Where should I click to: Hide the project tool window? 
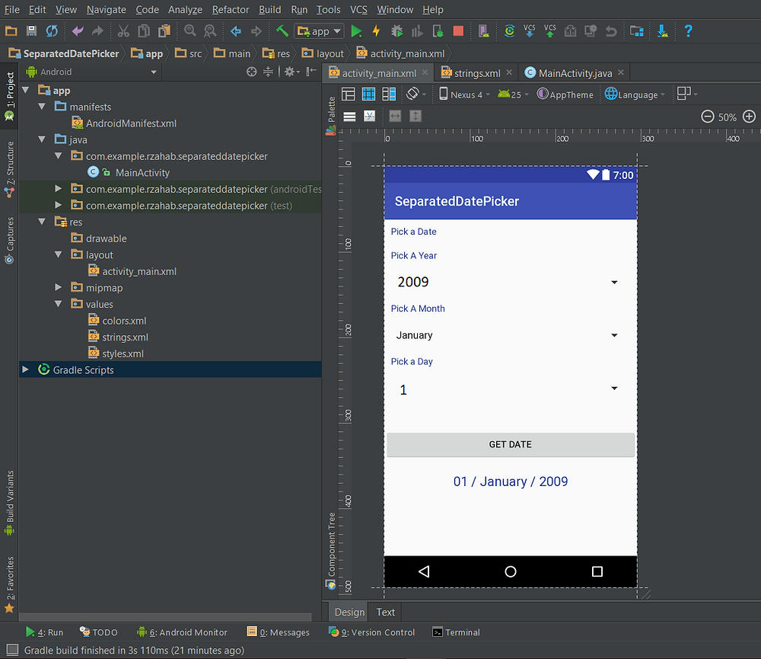(311, 72)
